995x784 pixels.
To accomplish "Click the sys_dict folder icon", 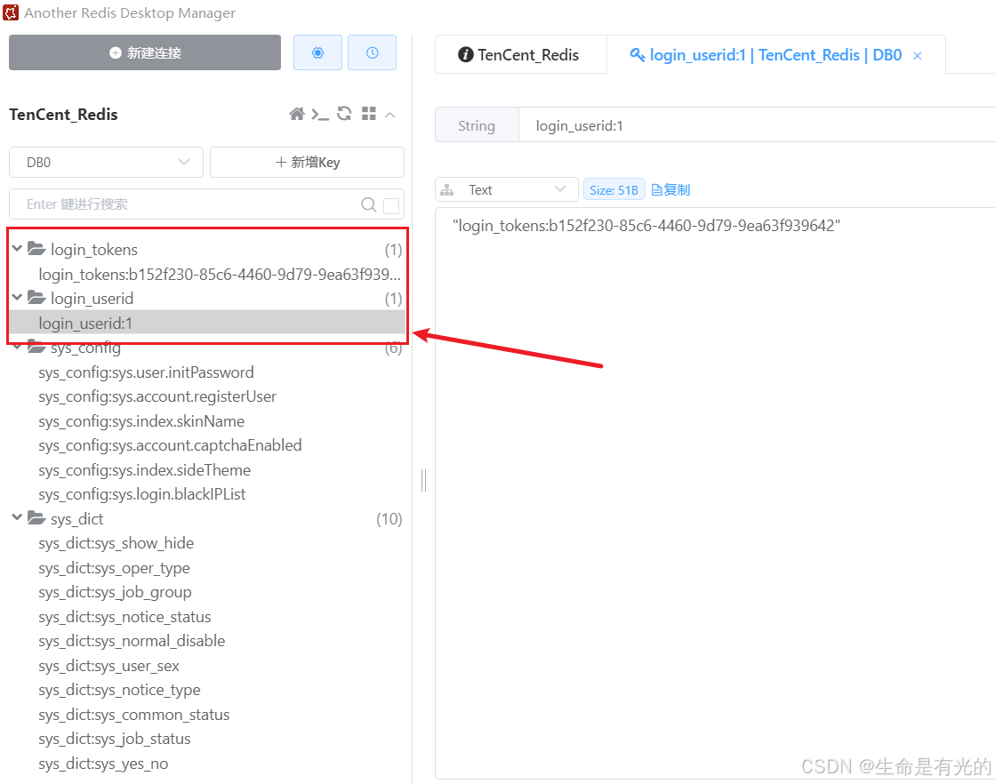I will tap(36, 518).
